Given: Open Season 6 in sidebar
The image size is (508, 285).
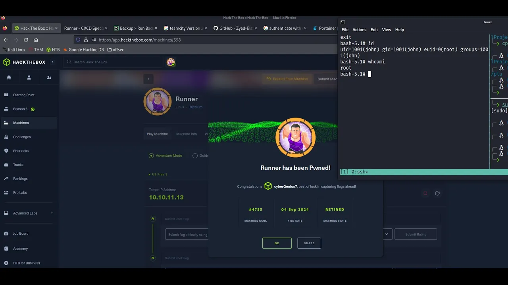Looking at the screenshot, I should 29,109.
